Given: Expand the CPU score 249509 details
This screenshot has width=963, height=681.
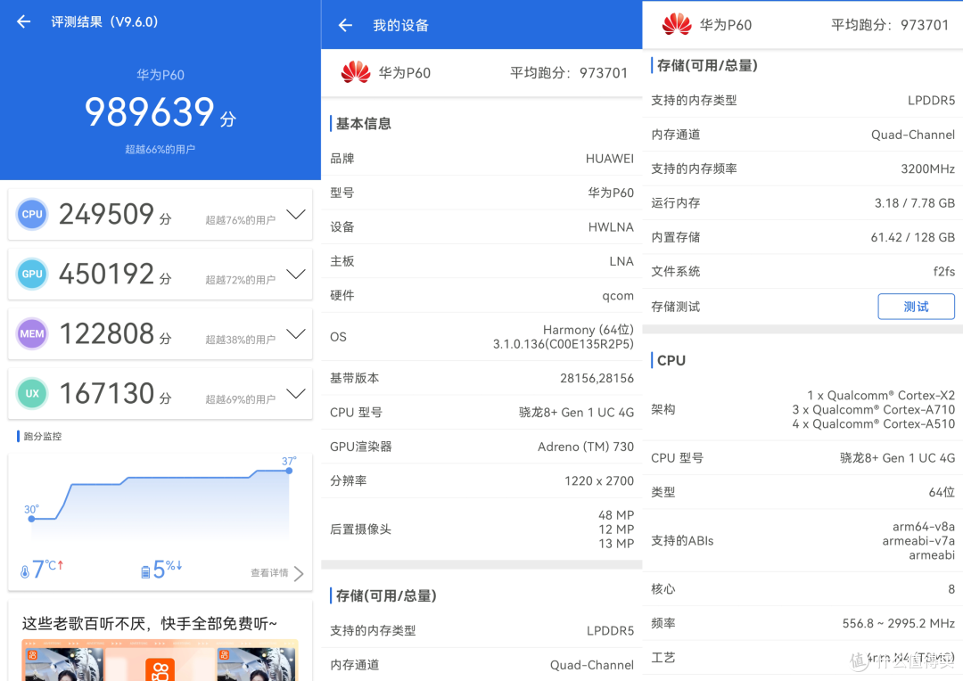Looking at the screenshot, I should tap(296, 214).
